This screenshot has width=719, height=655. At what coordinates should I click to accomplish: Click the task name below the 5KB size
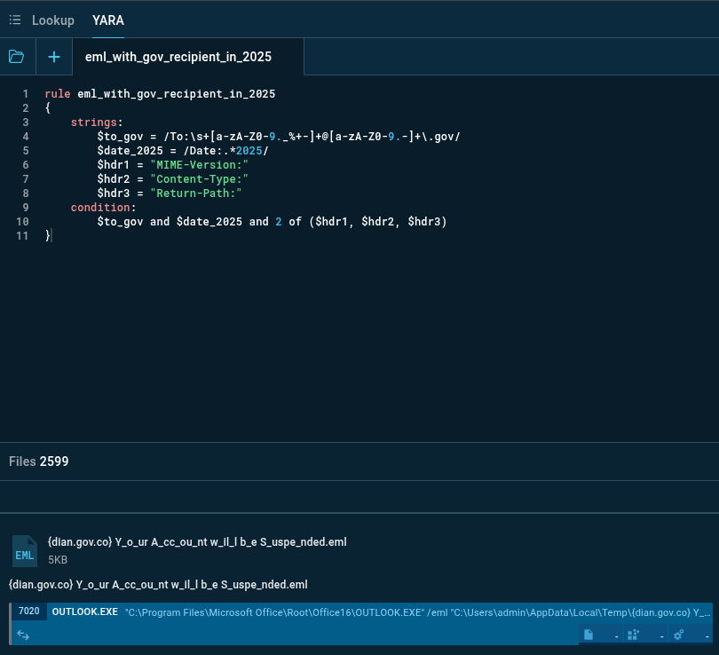pyautogui.click(x=158, y=584)
